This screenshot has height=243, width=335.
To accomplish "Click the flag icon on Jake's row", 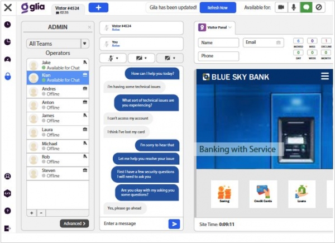I will (x=85, y=62).
